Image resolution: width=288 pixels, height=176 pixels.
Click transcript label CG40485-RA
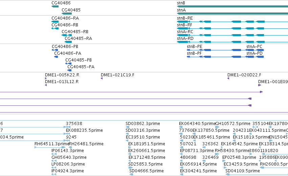click(79, 38)
